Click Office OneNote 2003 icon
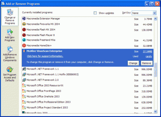 click(24, 97)
